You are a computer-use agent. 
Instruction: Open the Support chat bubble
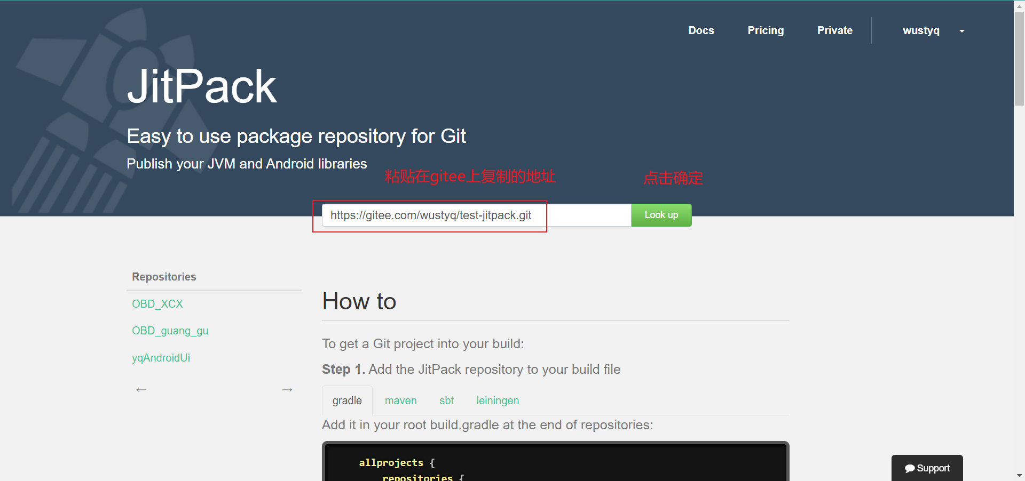[x=926, y=468]
